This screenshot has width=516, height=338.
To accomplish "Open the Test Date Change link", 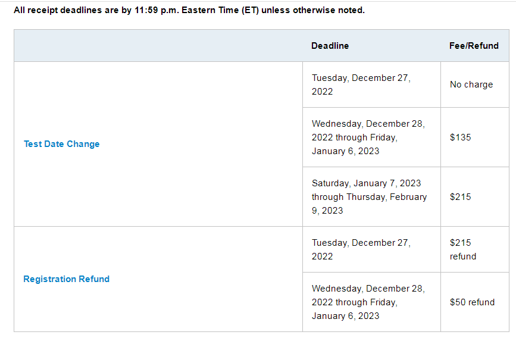I will [x=61, y=144].
